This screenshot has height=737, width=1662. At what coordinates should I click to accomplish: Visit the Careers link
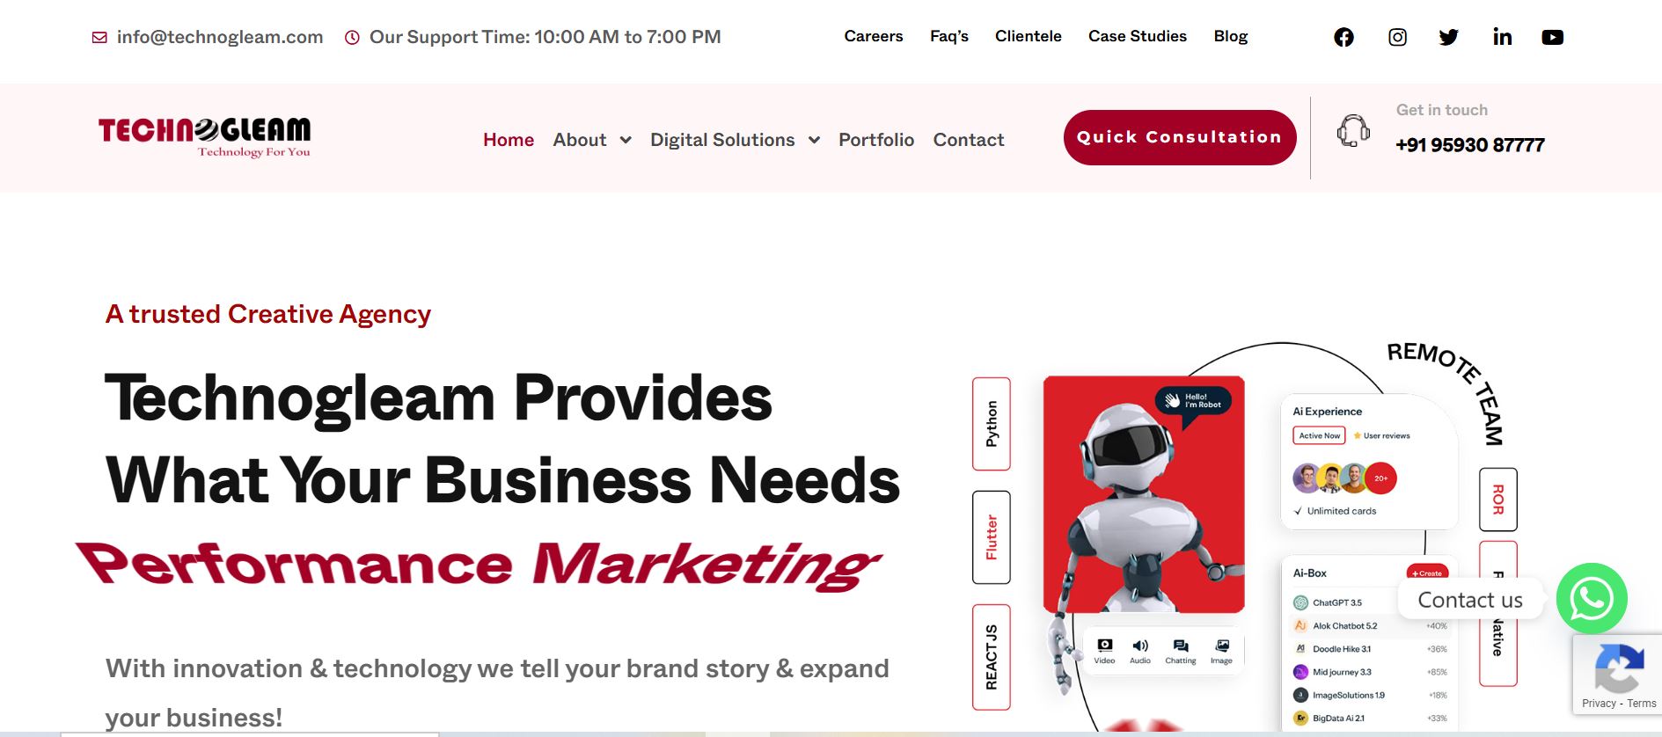(874, 36)
